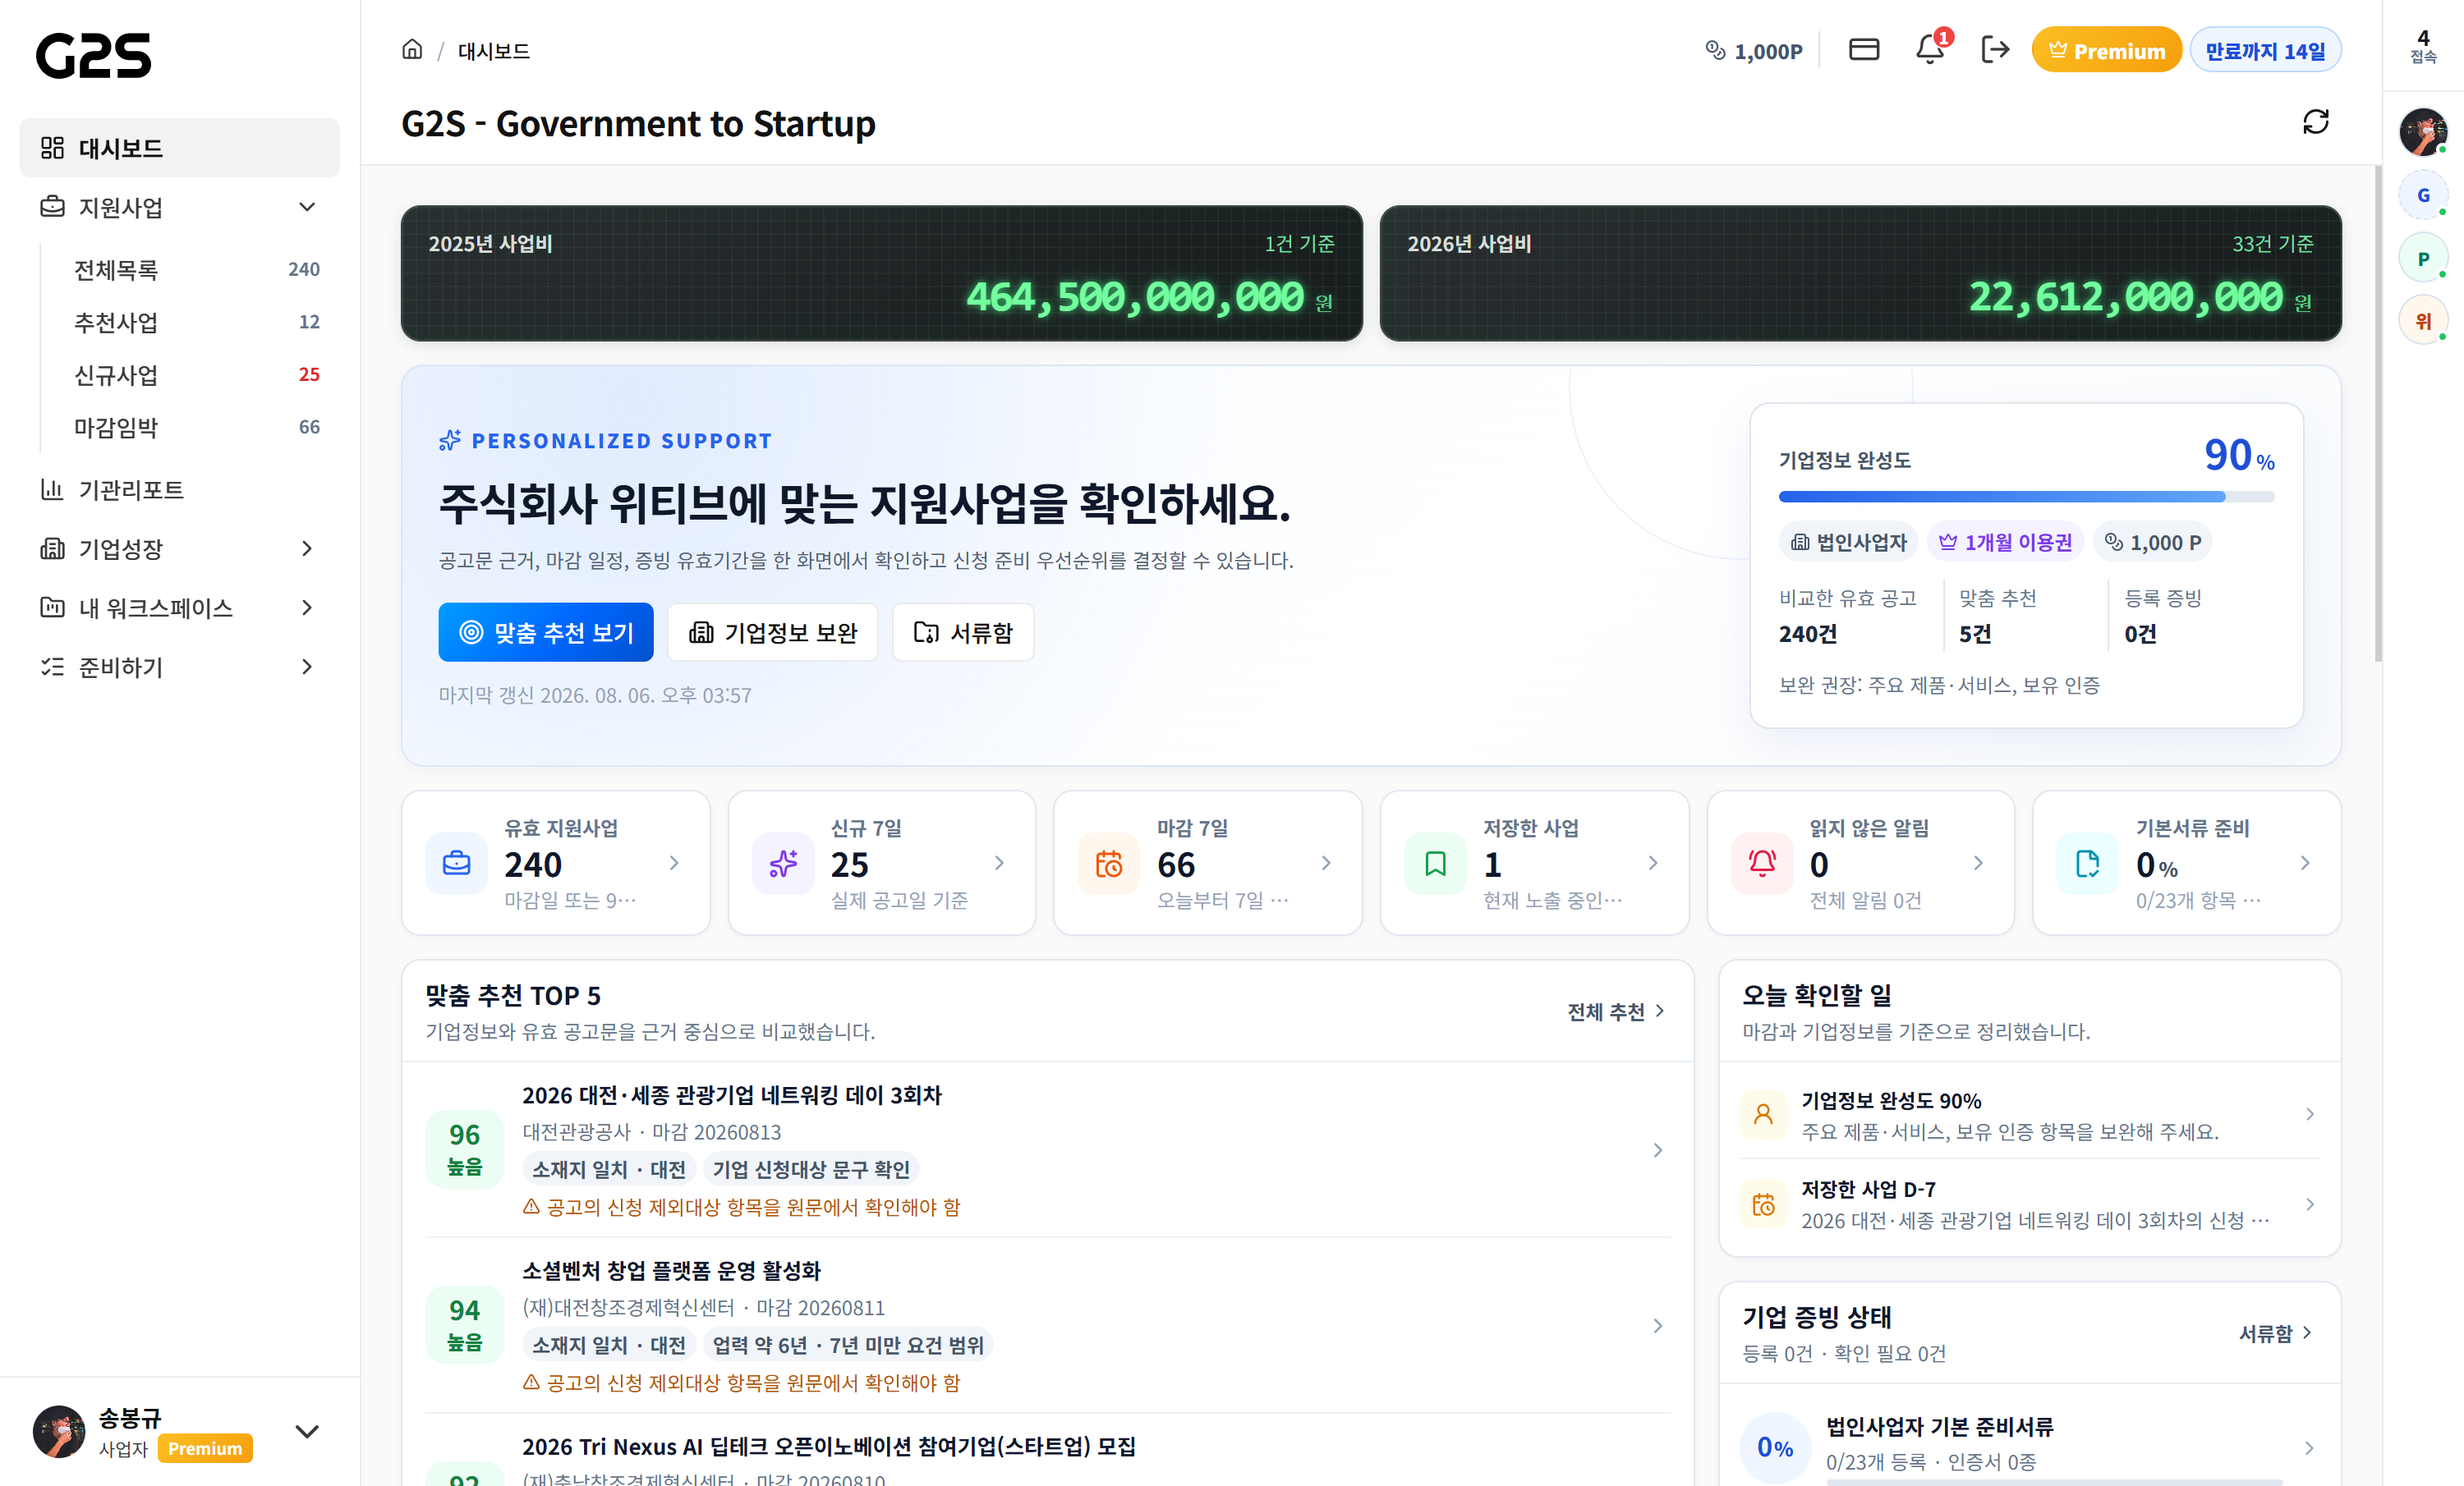Click the page vertical scrollbar
2464x1486 pixels.
2378,415
